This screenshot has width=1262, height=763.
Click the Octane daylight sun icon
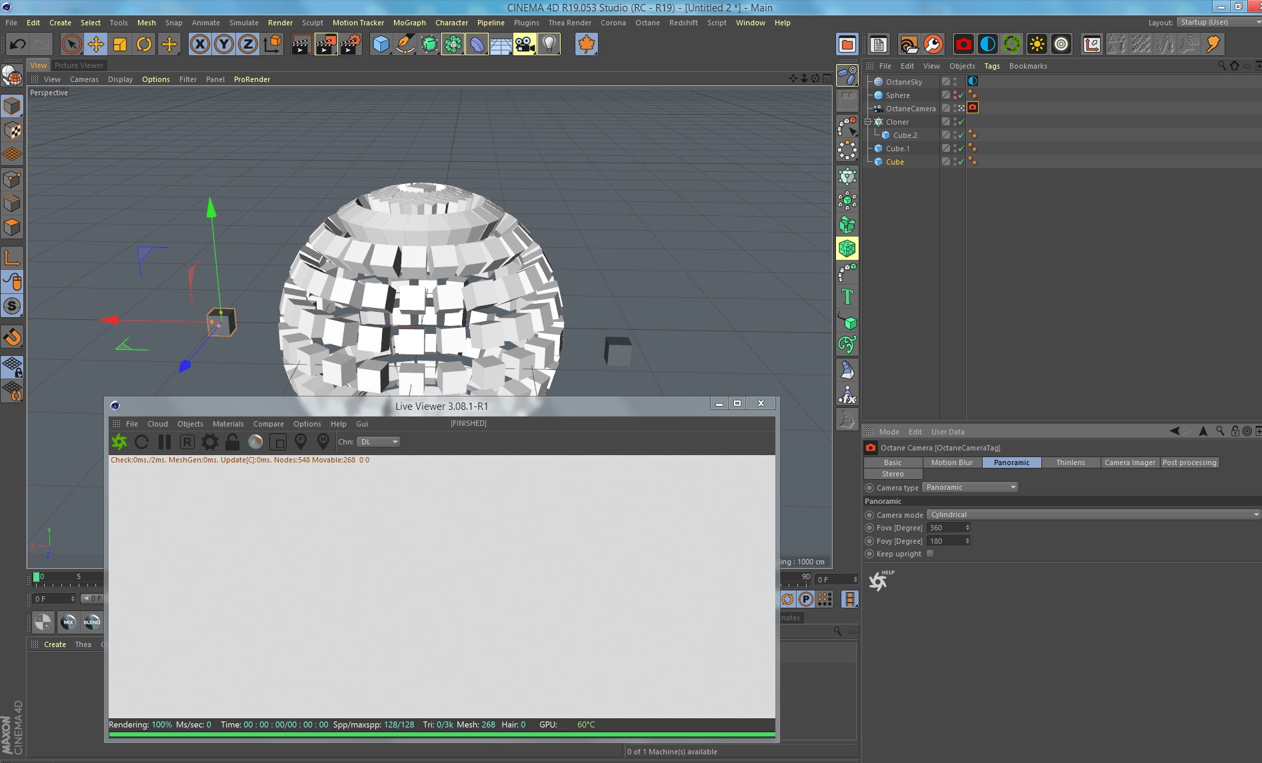click(x=1037, y=45)
